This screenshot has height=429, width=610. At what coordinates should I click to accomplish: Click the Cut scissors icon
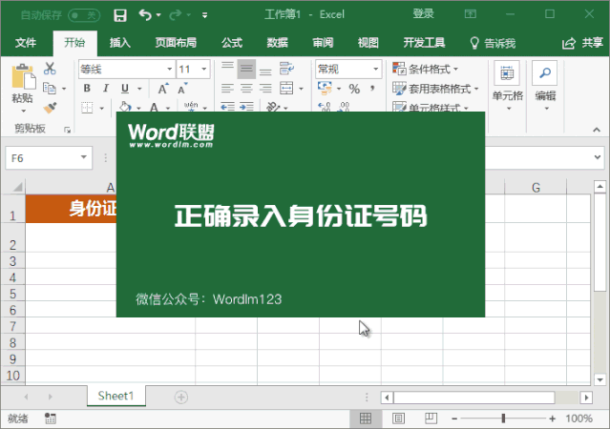50,69
